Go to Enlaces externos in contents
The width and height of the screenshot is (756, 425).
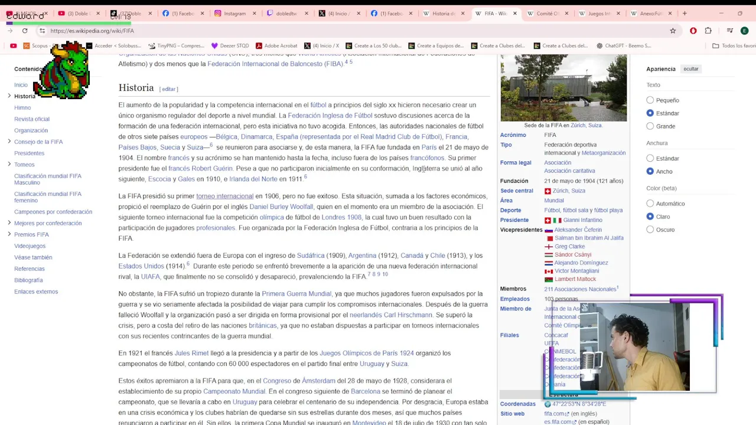pos(36,292)
